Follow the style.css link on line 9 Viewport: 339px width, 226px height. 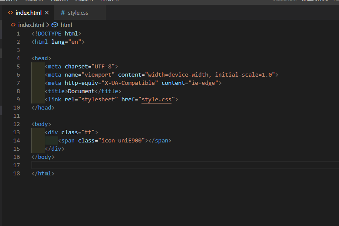pos(156,100)
